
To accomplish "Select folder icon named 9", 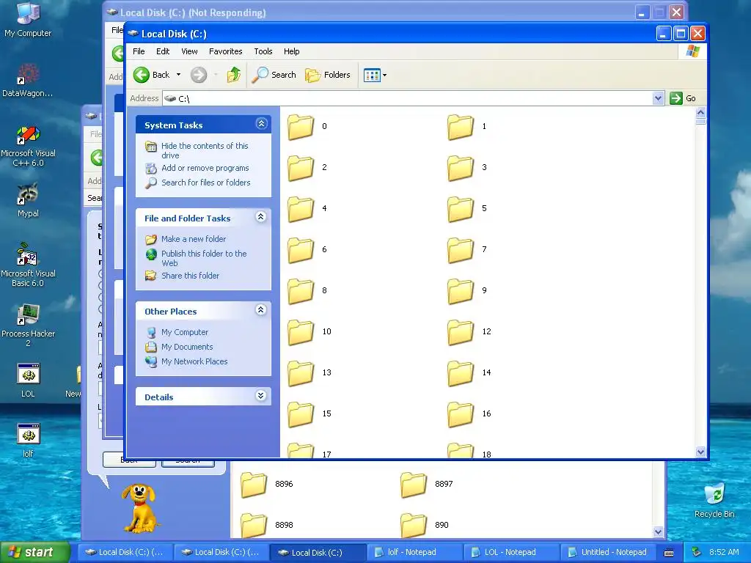I will click(x=461, y=292).
